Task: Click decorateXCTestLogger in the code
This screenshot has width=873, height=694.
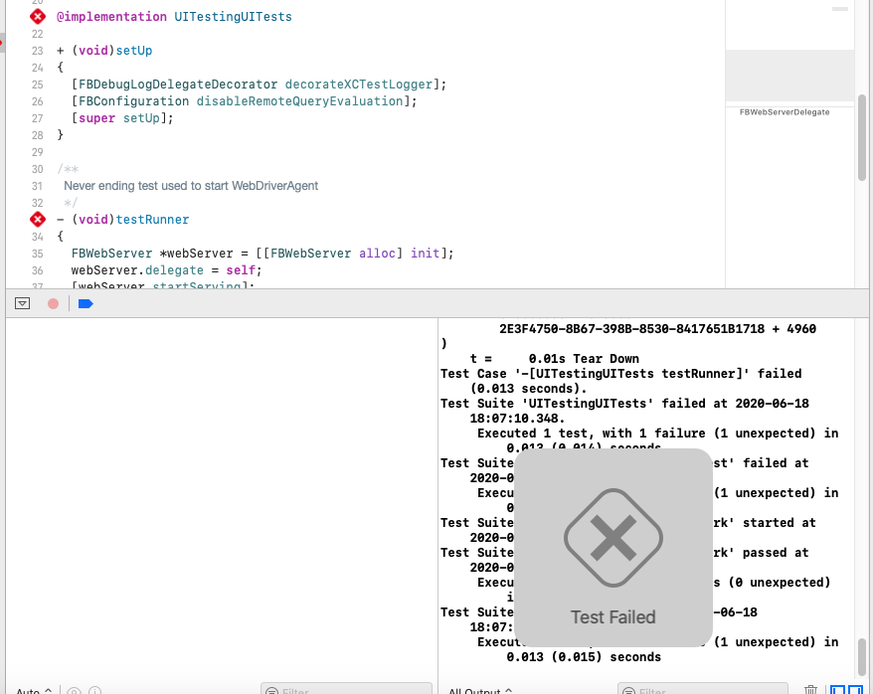Action: [359, 85]
